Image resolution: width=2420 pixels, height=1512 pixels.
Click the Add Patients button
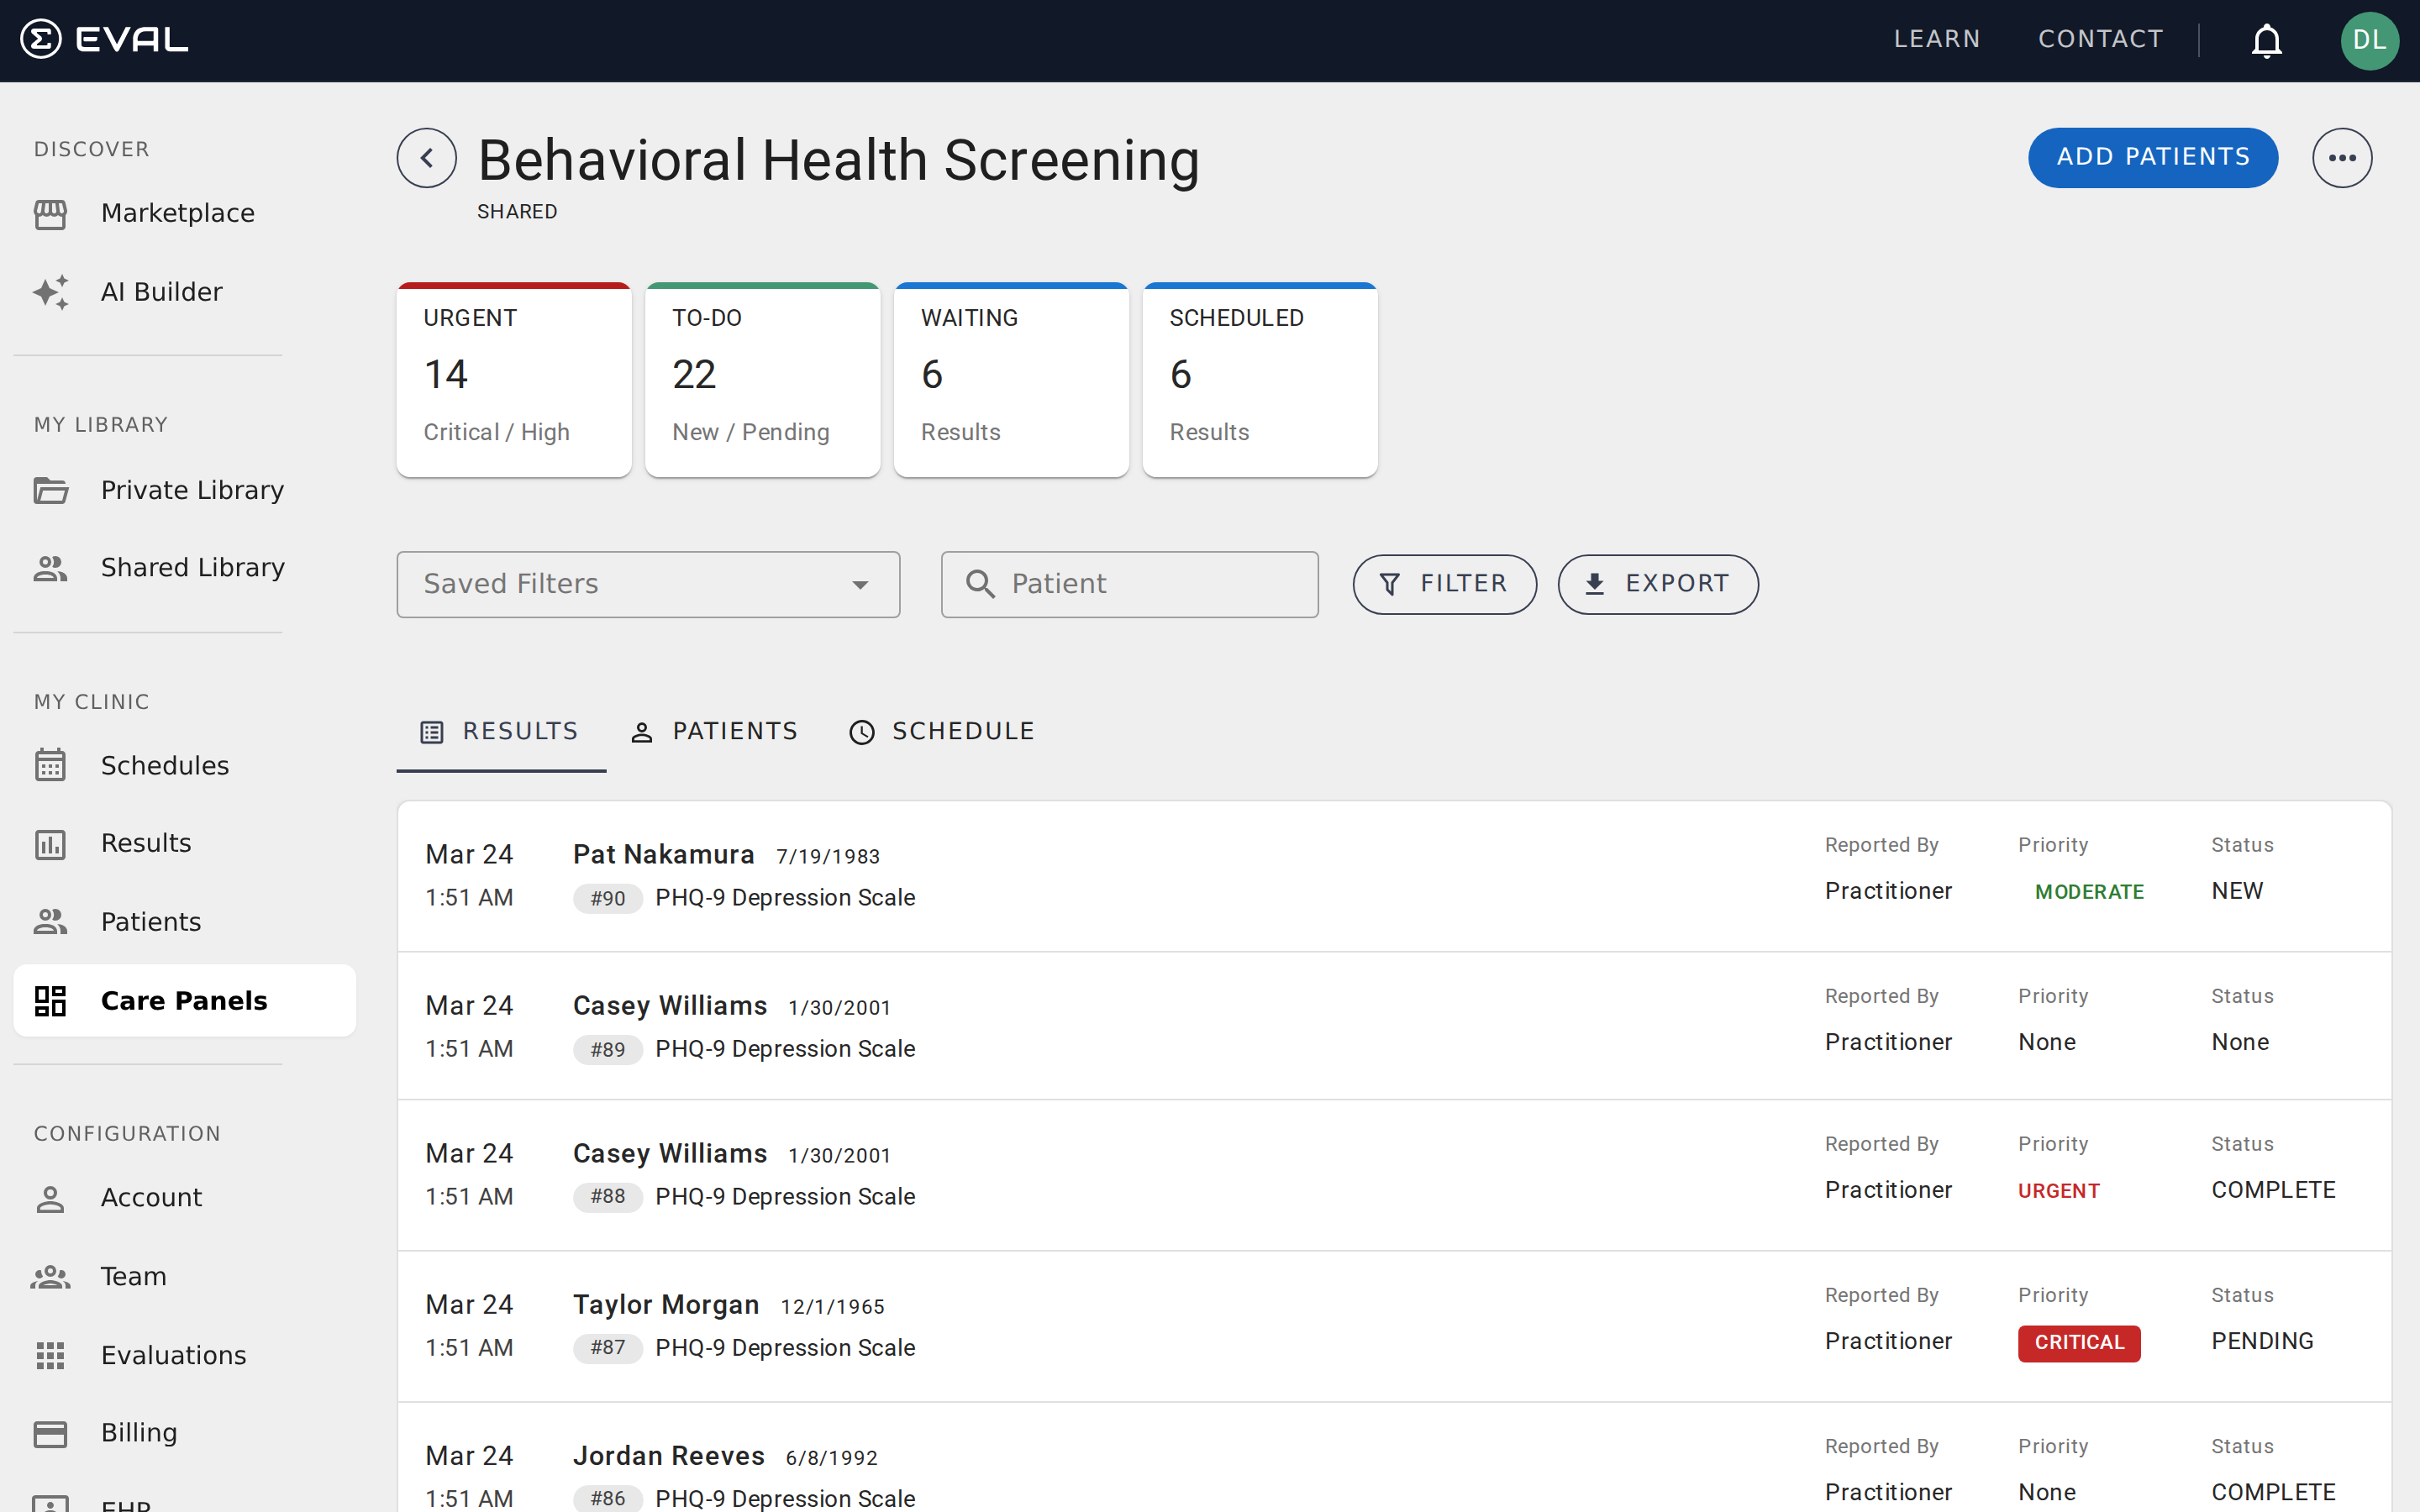pos(2153,157)
